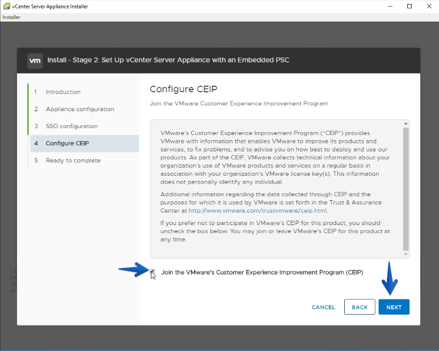Click the CANCEL button

pyautogui.click(x=323, y=307)
